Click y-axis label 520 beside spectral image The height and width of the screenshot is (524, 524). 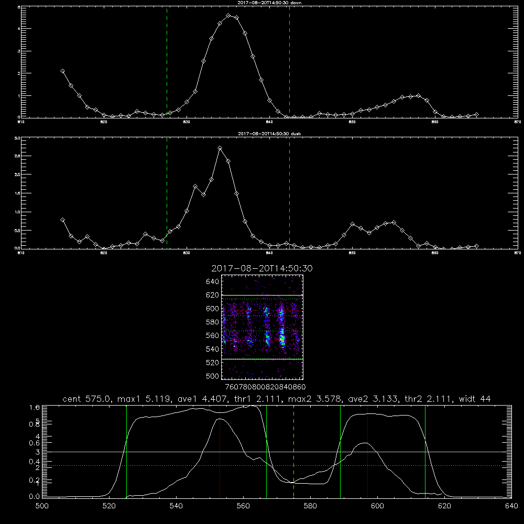point(213,363)
